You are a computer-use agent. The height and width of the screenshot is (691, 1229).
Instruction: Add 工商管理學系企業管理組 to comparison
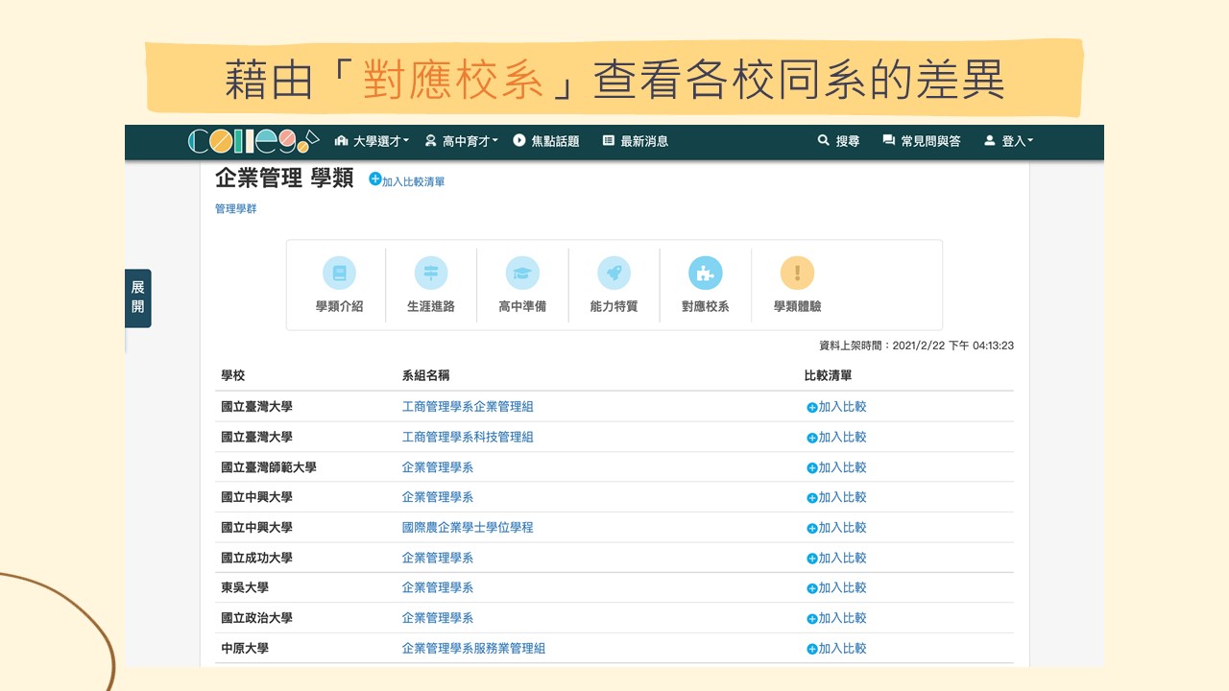(x=836, y=407)
